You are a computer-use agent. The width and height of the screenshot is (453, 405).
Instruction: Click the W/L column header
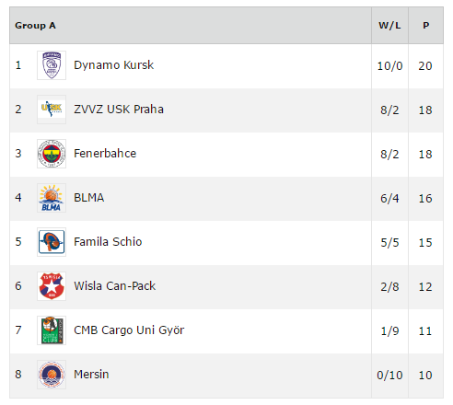pyautogui.click(x=389, y=26)
